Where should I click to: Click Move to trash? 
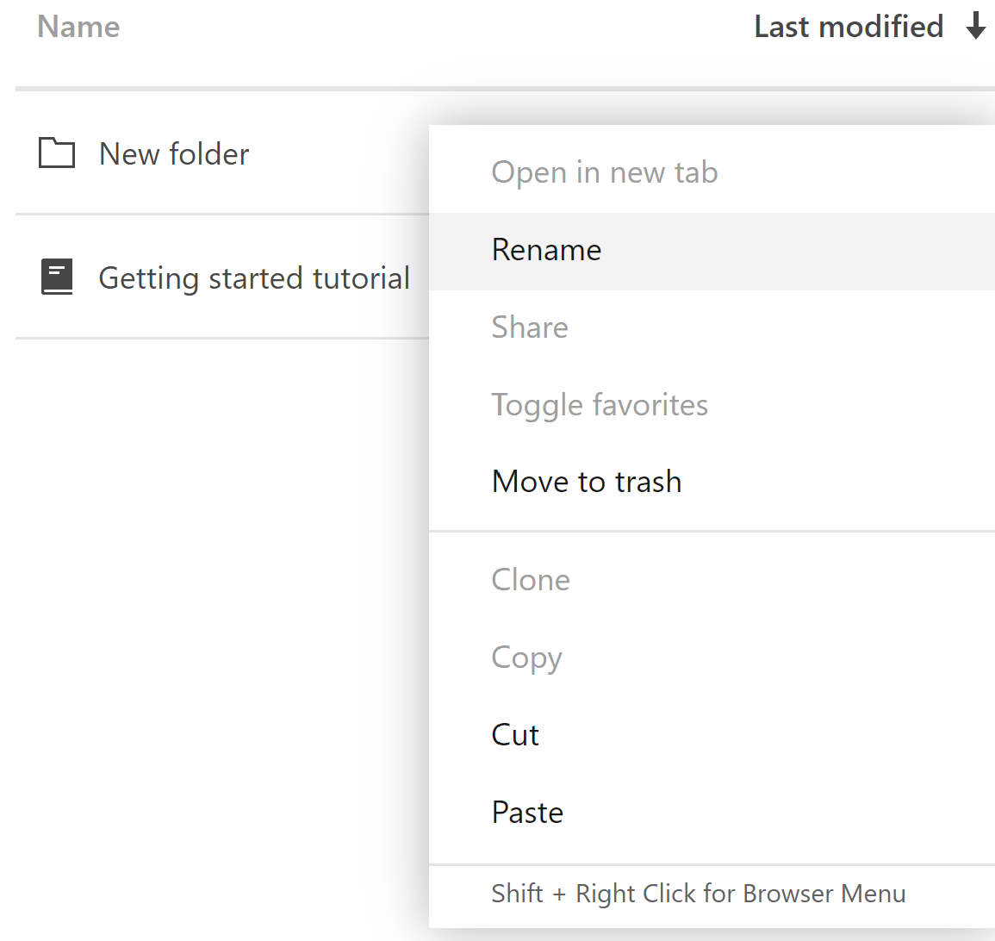click(586, 482)
